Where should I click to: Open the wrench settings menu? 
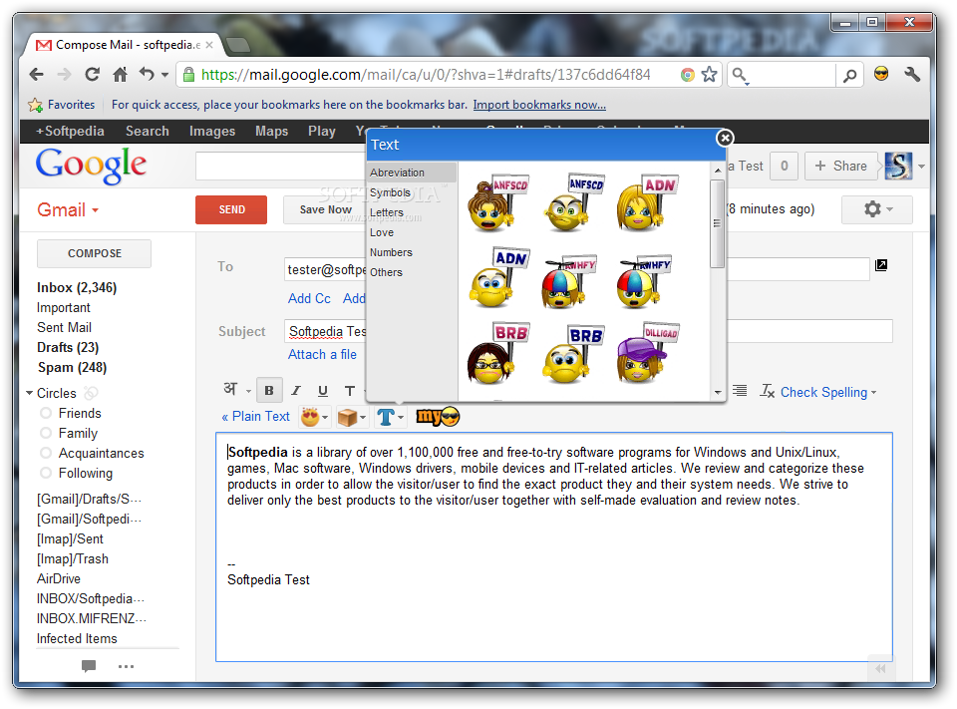(x=912, y=75)
